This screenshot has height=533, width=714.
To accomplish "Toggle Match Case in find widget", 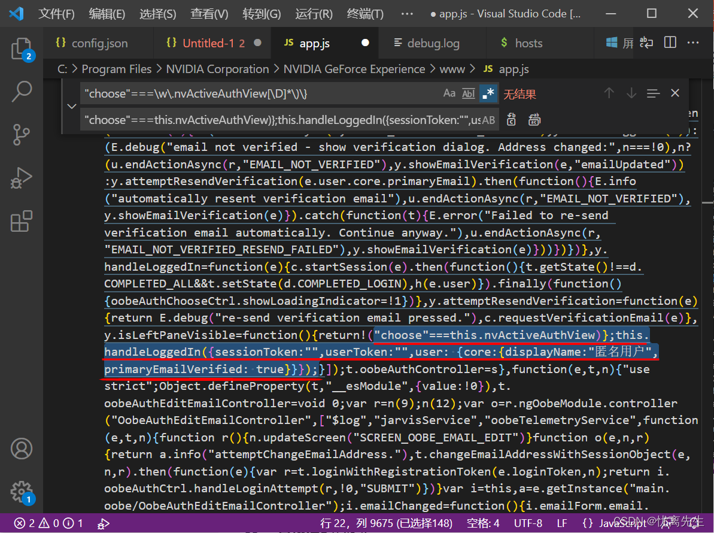I will [x=449, y=93].
